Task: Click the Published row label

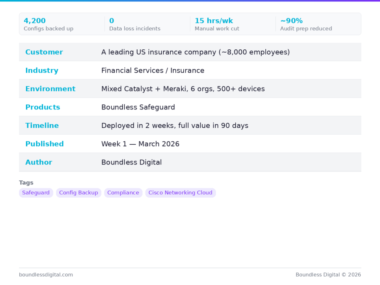Action: point(45,144)
